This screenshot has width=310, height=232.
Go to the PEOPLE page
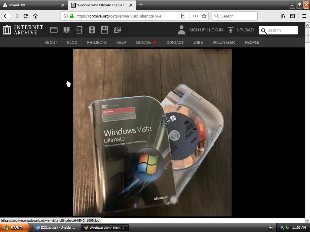tap(252, 42)
